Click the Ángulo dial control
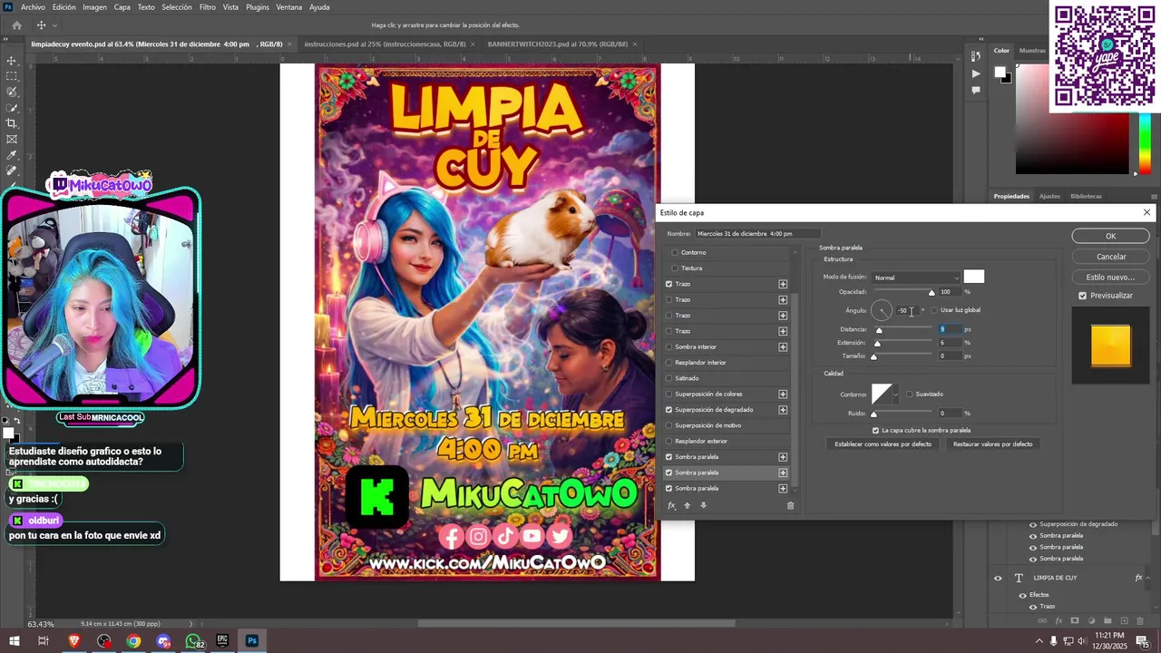Screen dimensions: 1161x653 coord(882,311)
